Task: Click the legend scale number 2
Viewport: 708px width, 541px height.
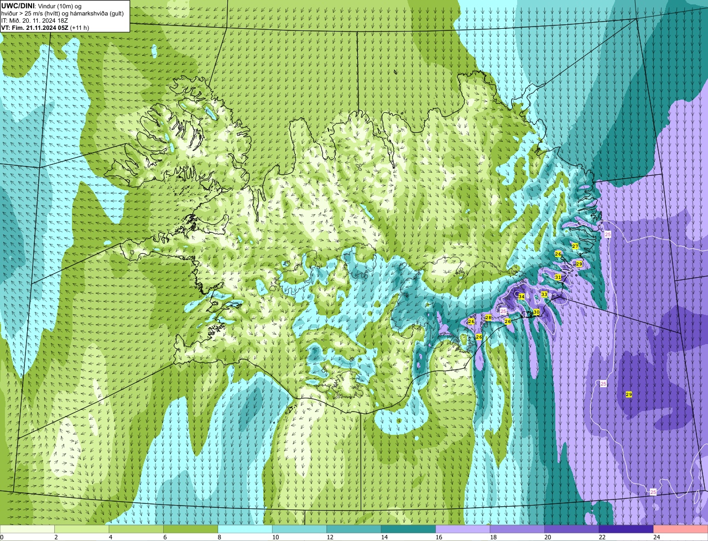Action: tap(56, 537)
